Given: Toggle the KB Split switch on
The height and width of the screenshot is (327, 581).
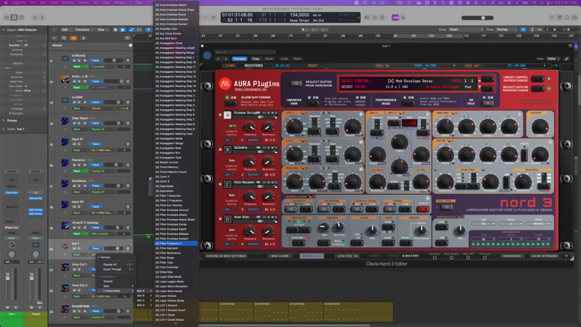Looking at the screenshot, I should [x=487, y=102].
